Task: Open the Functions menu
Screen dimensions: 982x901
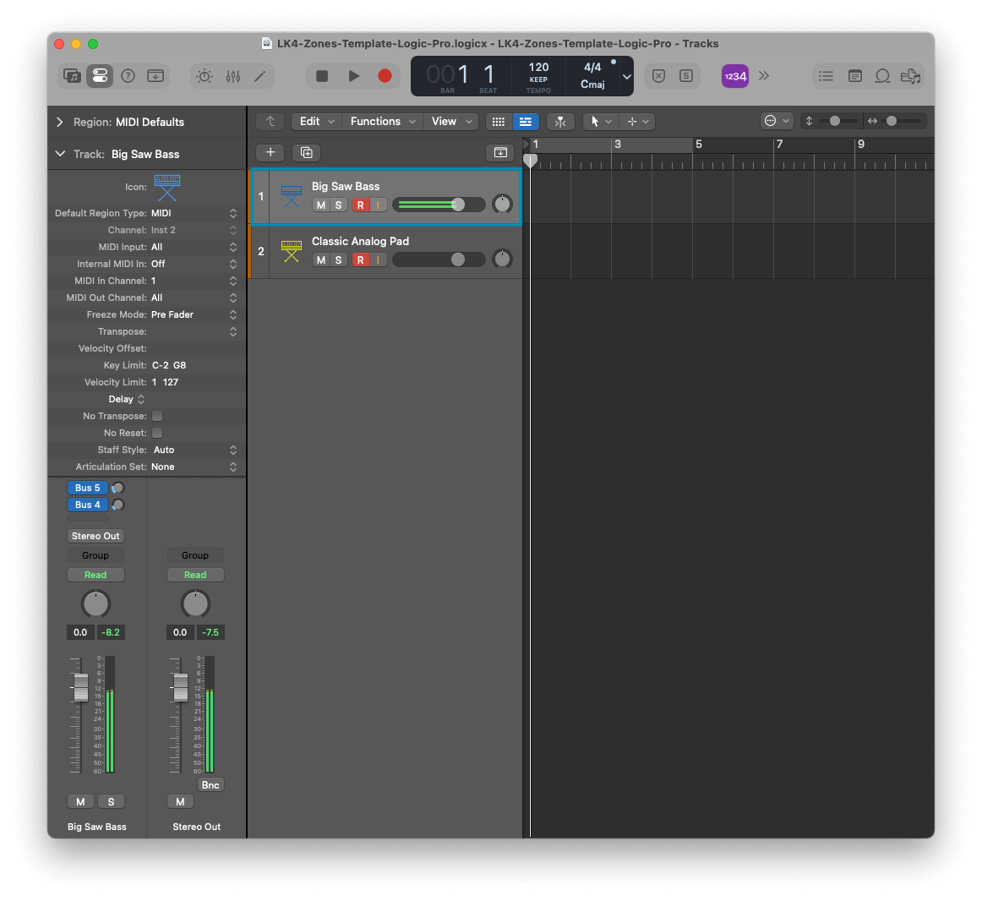Action: point(383,122)
